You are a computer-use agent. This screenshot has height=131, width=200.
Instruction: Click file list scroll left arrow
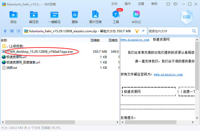[3, 122]
